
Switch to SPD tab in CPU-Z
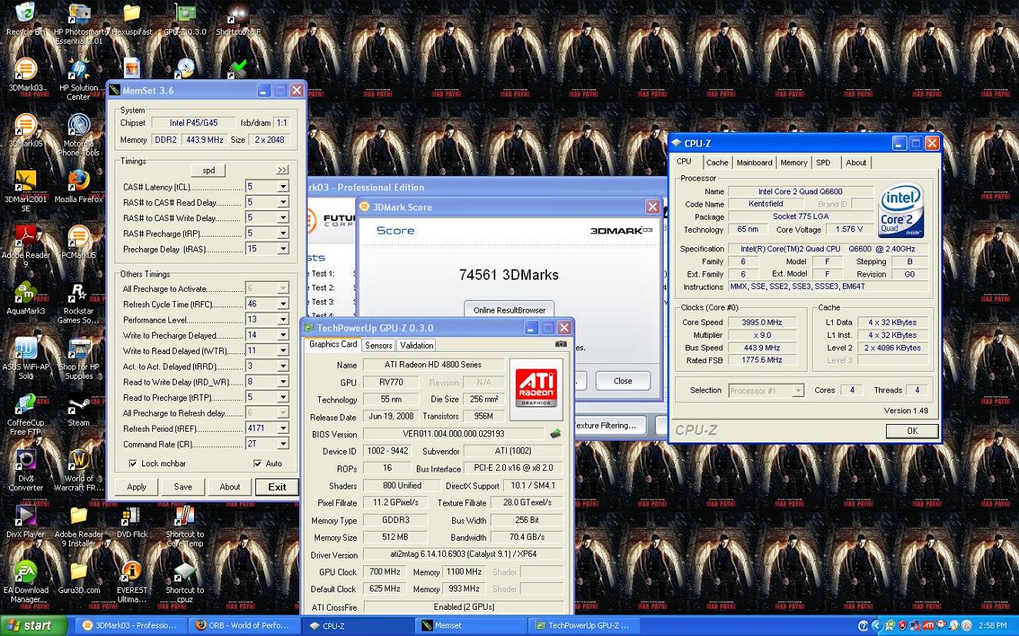coord(823,163)
